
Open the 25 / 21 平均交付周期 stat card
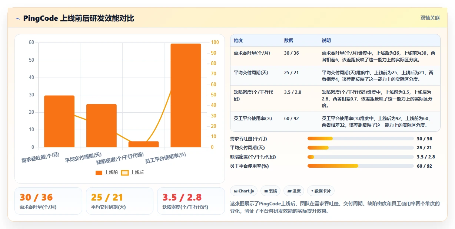(120, 201)
